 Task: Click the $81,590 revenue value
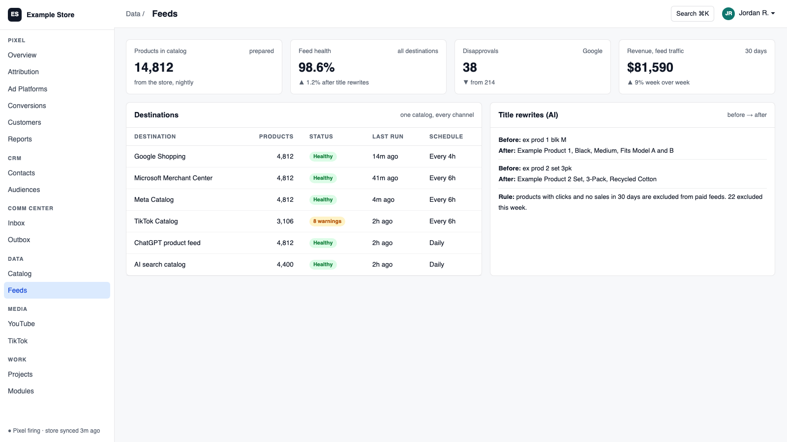650,67
